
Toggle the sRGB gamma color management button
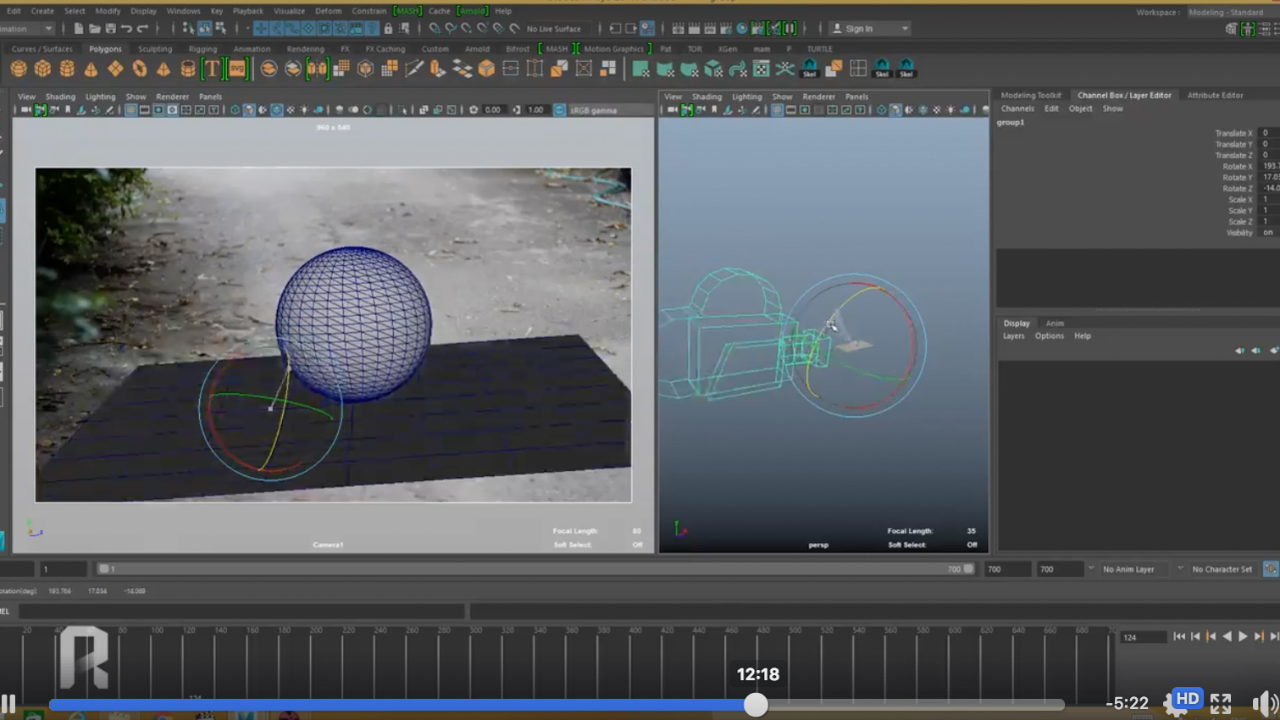559,110
